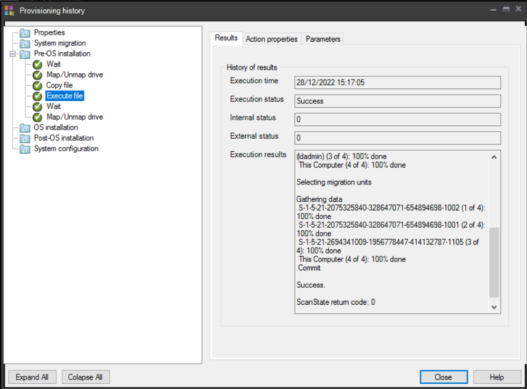Click the green success icon beside Execute file

[x=36, y=96]
